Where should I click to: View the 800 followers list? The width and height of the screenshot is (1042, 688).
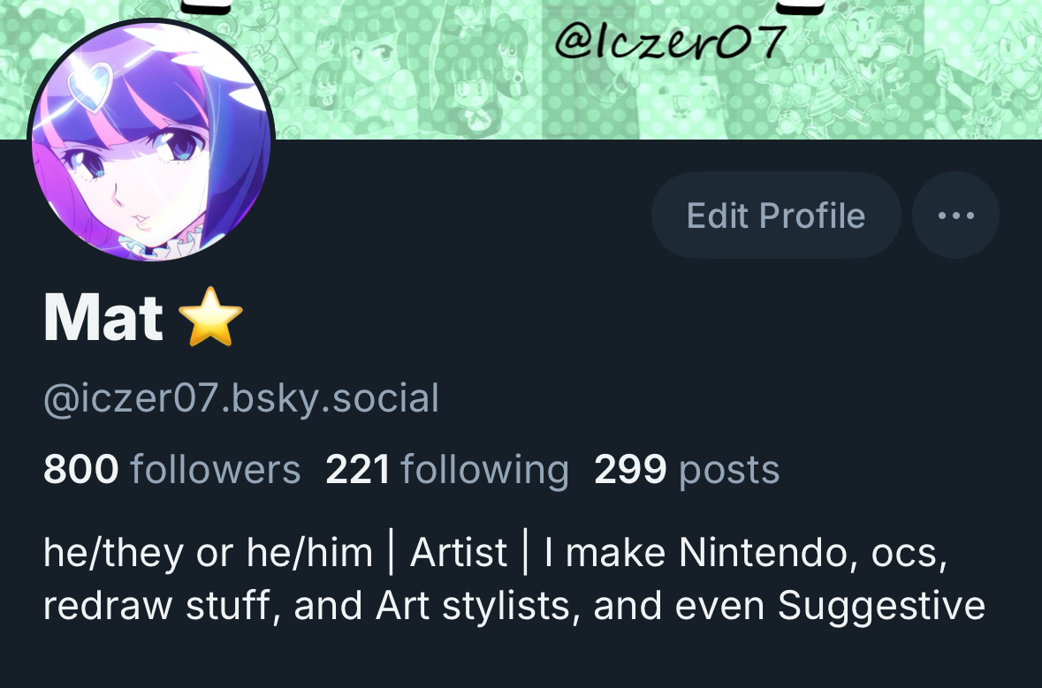click(172, 470)
